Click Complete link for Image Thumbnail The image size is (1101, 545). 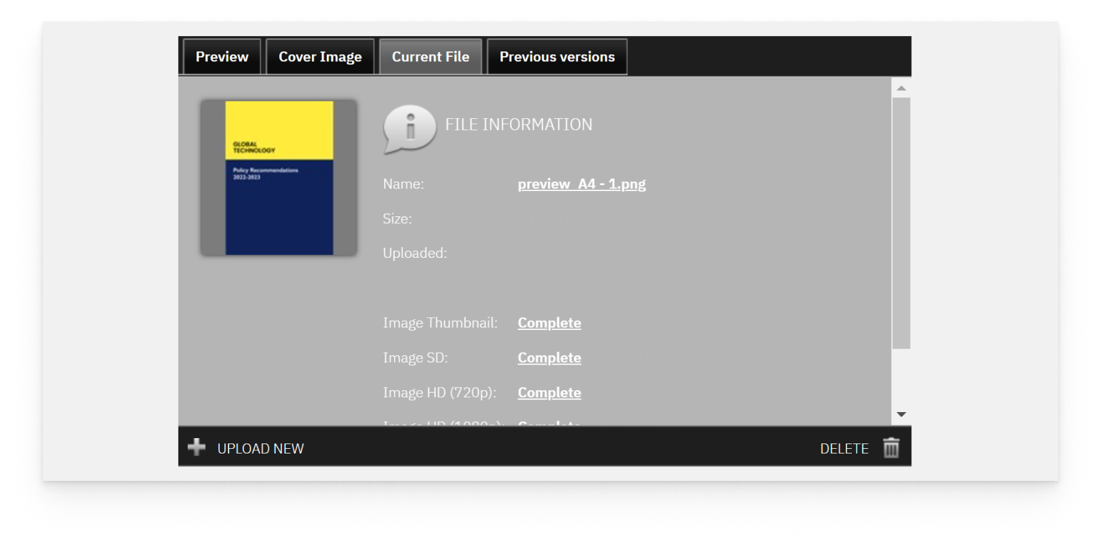tap(549, 323)
